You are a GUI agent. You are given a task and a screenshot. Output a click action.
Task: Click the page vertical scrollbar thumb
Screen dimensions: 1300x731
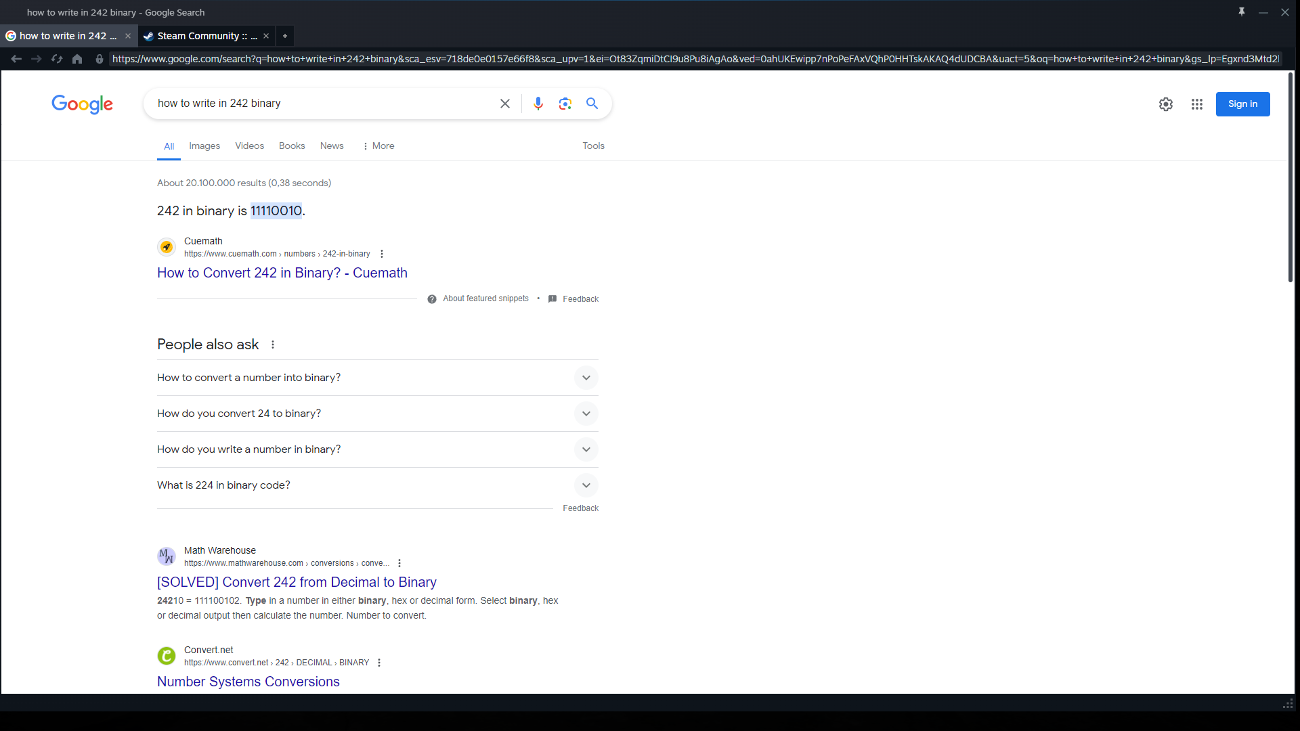tap(1291, 177)
